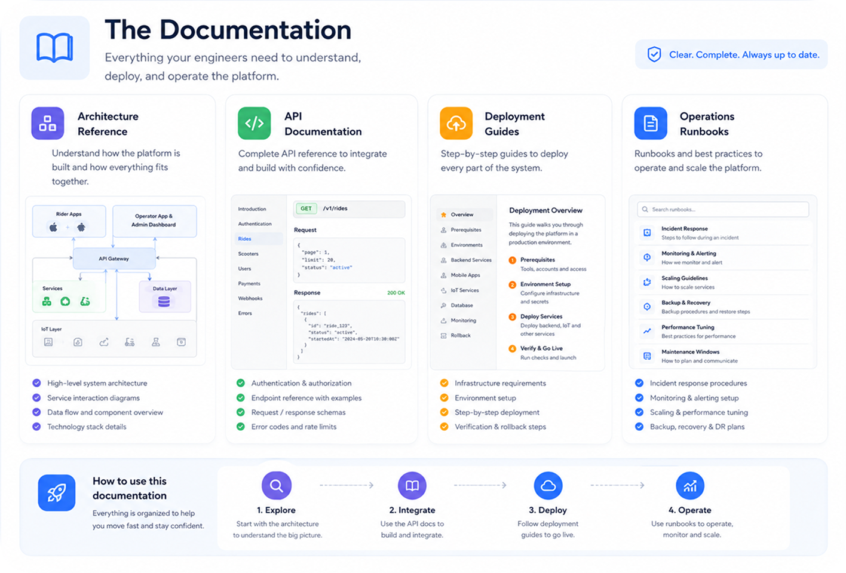
Task: Click the Scaling Guidelines runbook icon
Action: point(647,282)
